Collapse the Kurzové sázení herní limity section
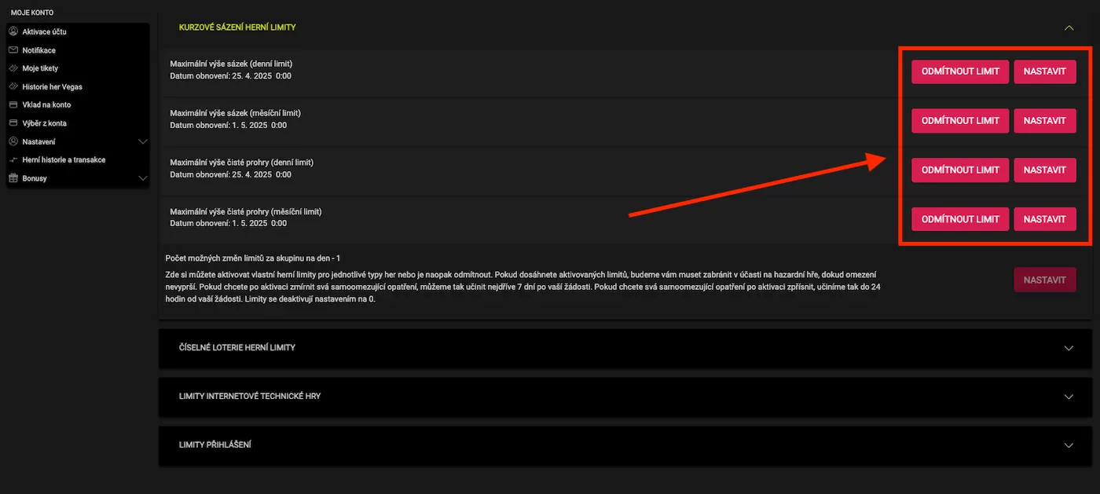1100x494 pixels. [1068, 27]
